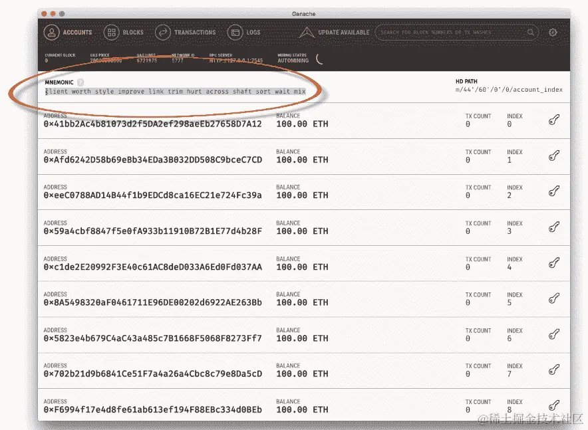Switch to the Blocks tab
Screen dimensions: 588x430
pos(124,32)
